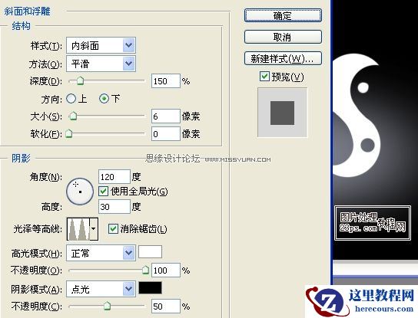Click highlight opacity field 100
418x318 pixels.
165,270
